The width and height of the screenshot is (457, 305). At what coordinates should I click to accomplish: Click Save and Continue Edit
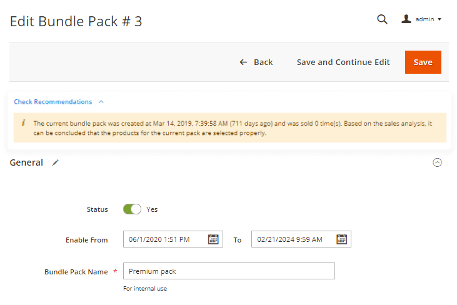coord(343,62)
